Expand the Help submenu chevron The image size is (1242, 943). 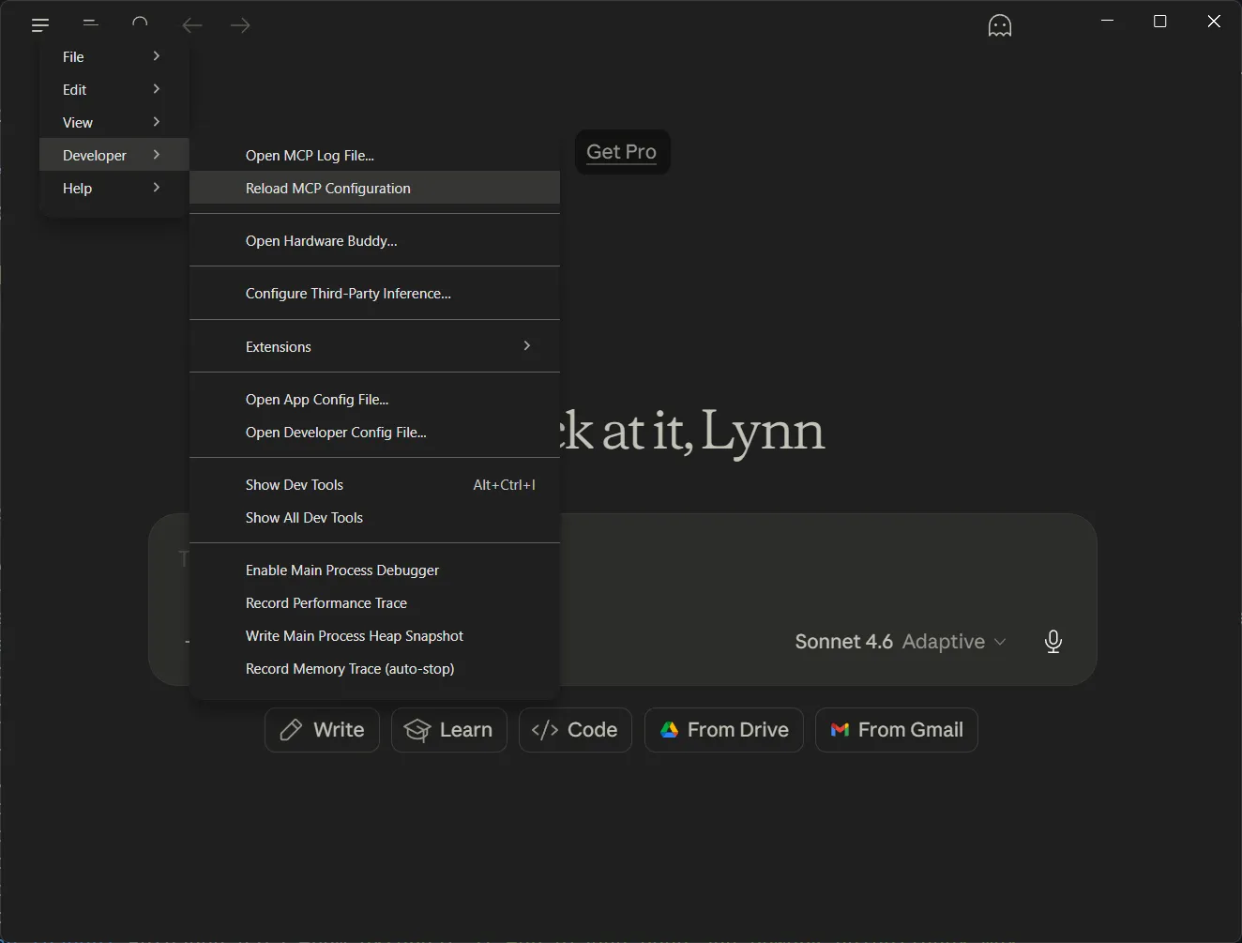[157, 188]
